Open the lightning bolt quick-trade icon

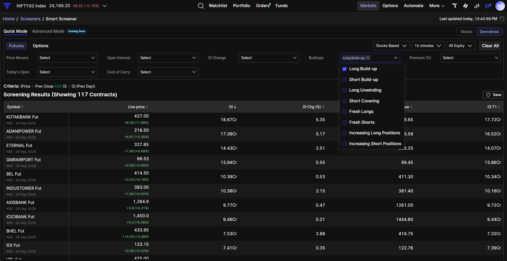466,6
